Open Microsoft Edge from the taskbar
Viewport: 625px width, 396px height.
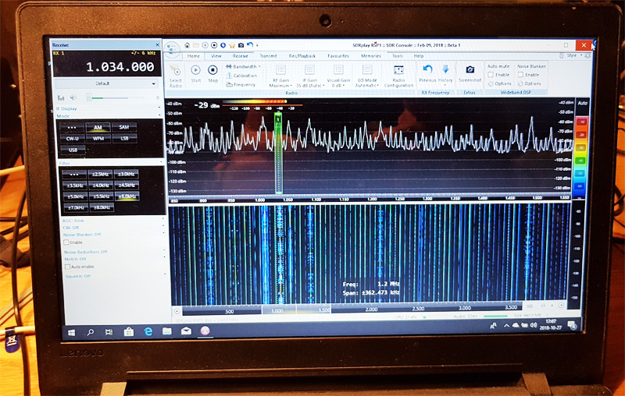[148, 331]
